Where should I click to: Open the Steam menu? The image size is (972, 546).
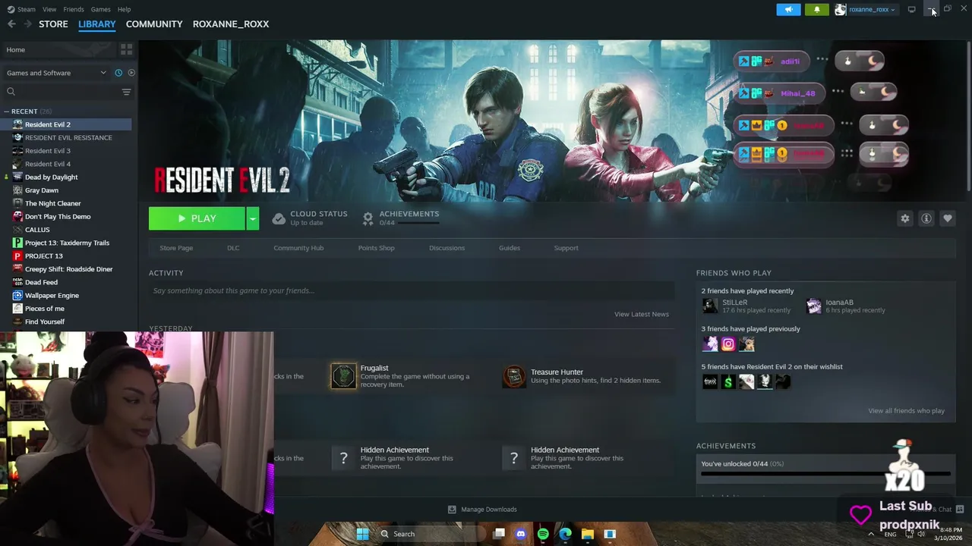pyautogui.click(x=27, y=9)
